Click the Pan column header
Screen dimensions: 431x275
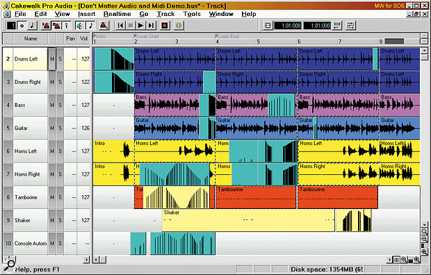71,39
